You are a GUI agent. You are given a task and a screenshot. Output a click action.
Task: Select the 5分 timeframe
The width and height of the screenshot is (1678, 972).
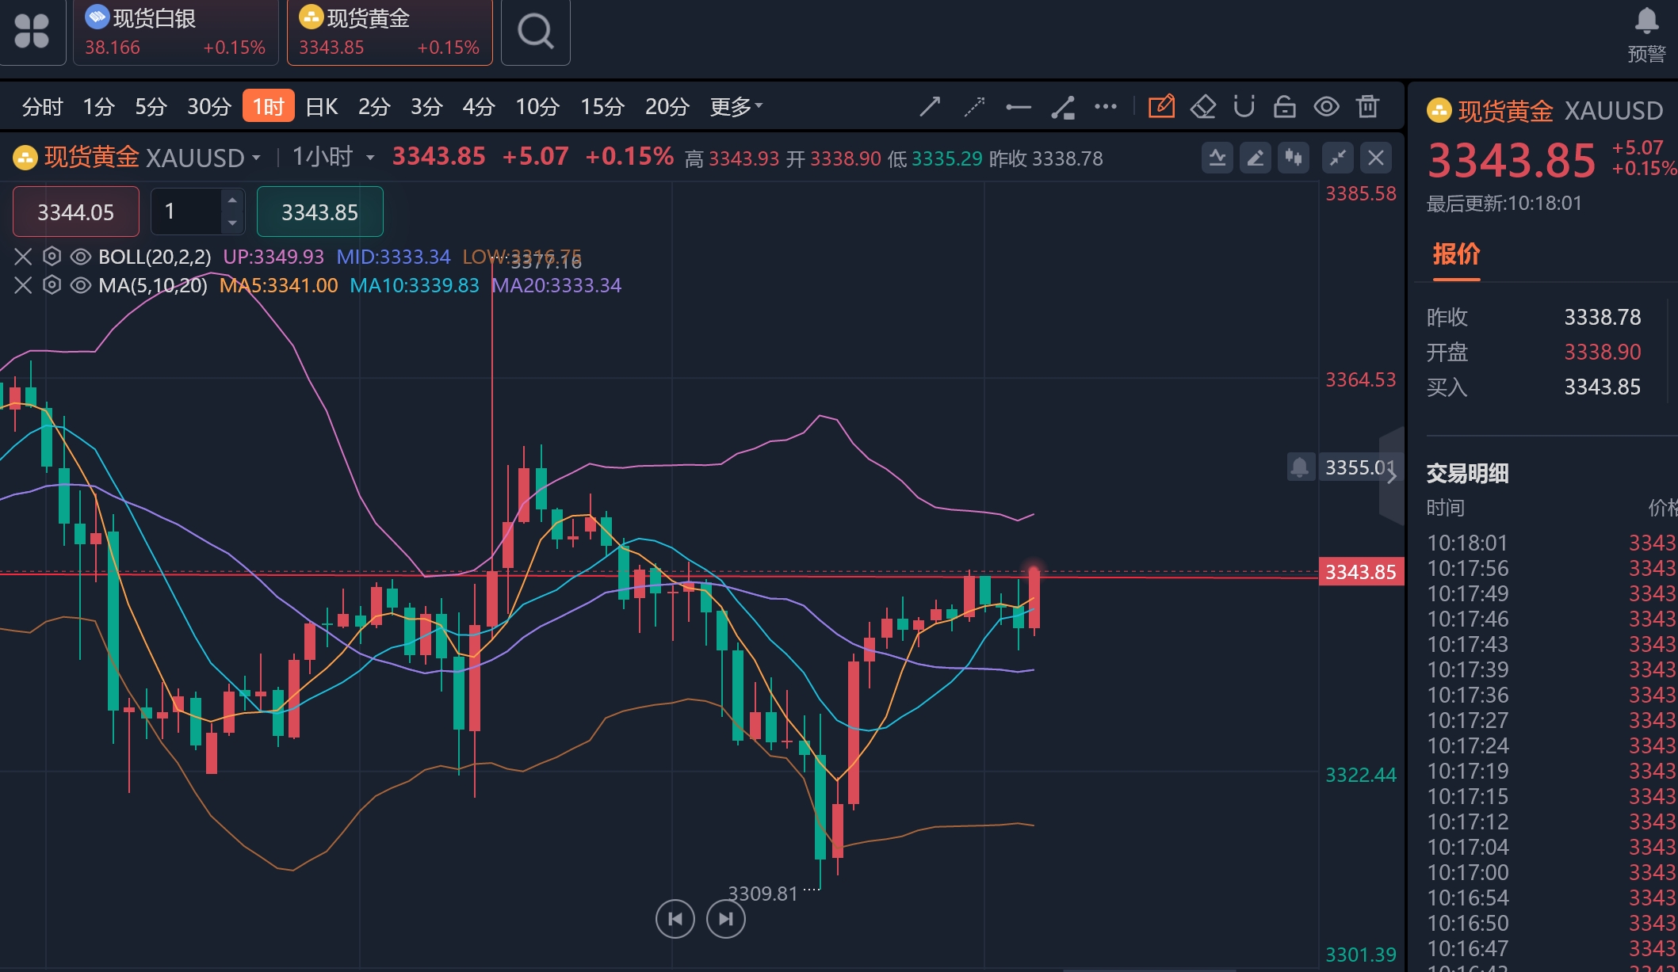151,106
